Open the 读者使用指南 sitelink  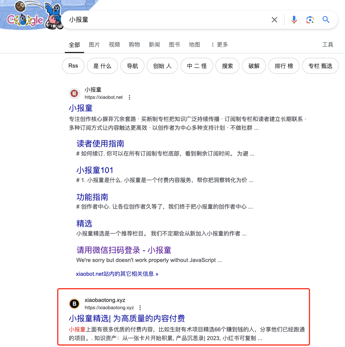[100, 144]
